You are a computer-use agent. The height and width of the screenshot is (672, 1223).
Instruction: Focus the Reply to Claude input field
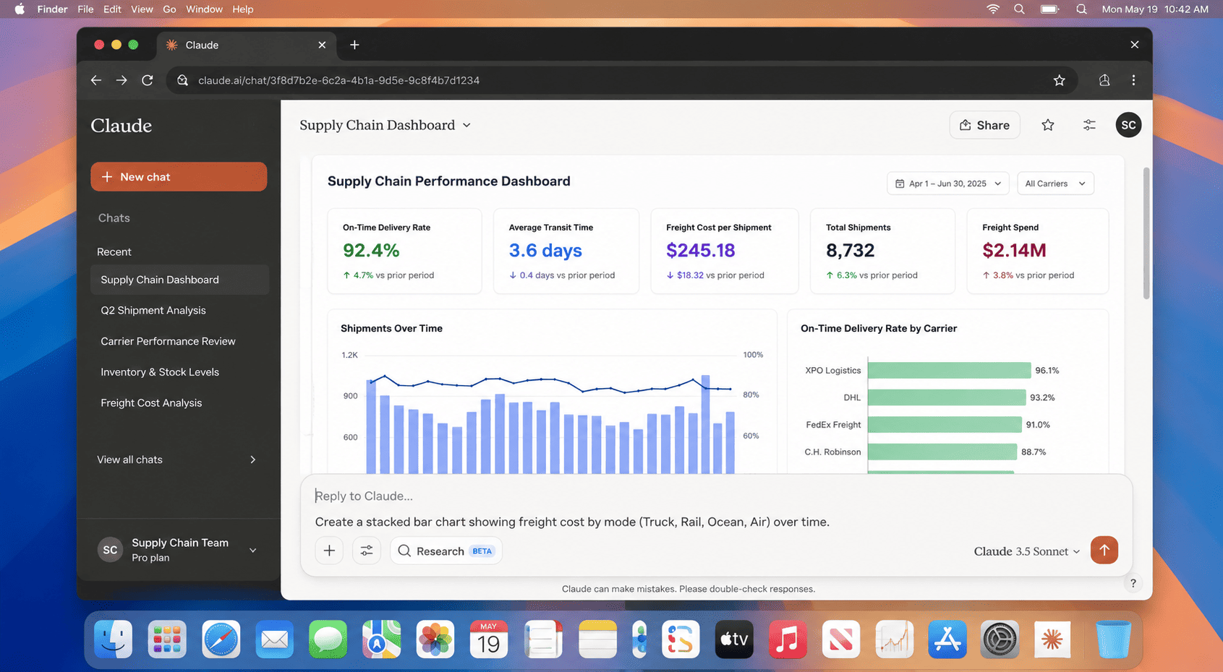(716, 496)
